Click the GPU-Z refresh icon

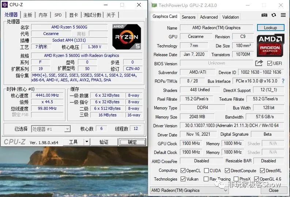coord(274,15)
